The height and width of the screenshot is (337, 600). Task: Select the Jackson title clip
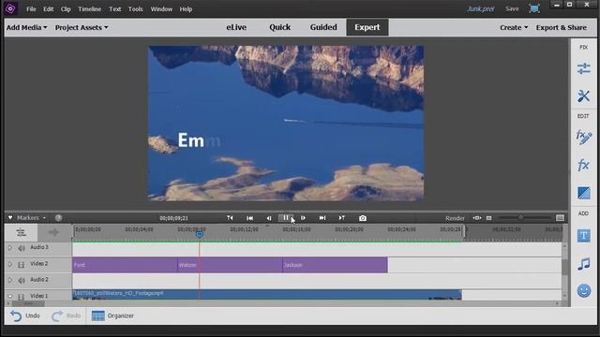click(335, 265)
